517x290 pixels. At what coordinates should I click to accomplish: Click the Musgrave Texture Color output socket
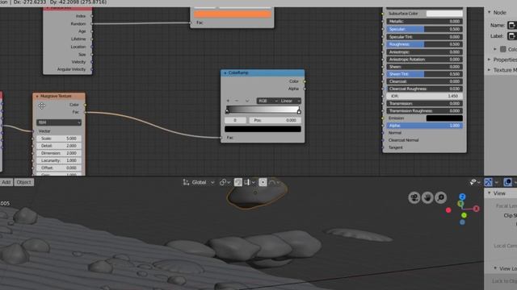[x=86, y=105]
